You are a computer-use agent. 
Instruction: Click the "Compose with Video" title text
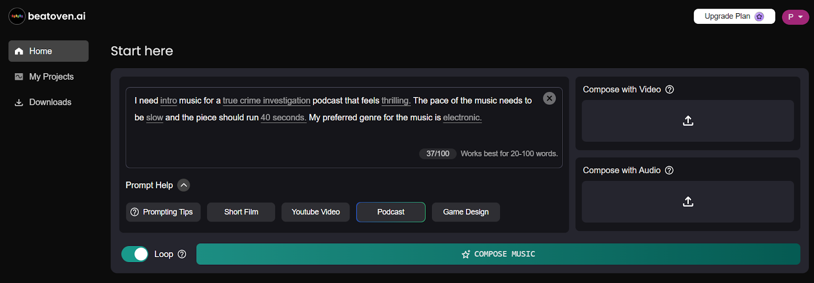[x=622, y=89]
